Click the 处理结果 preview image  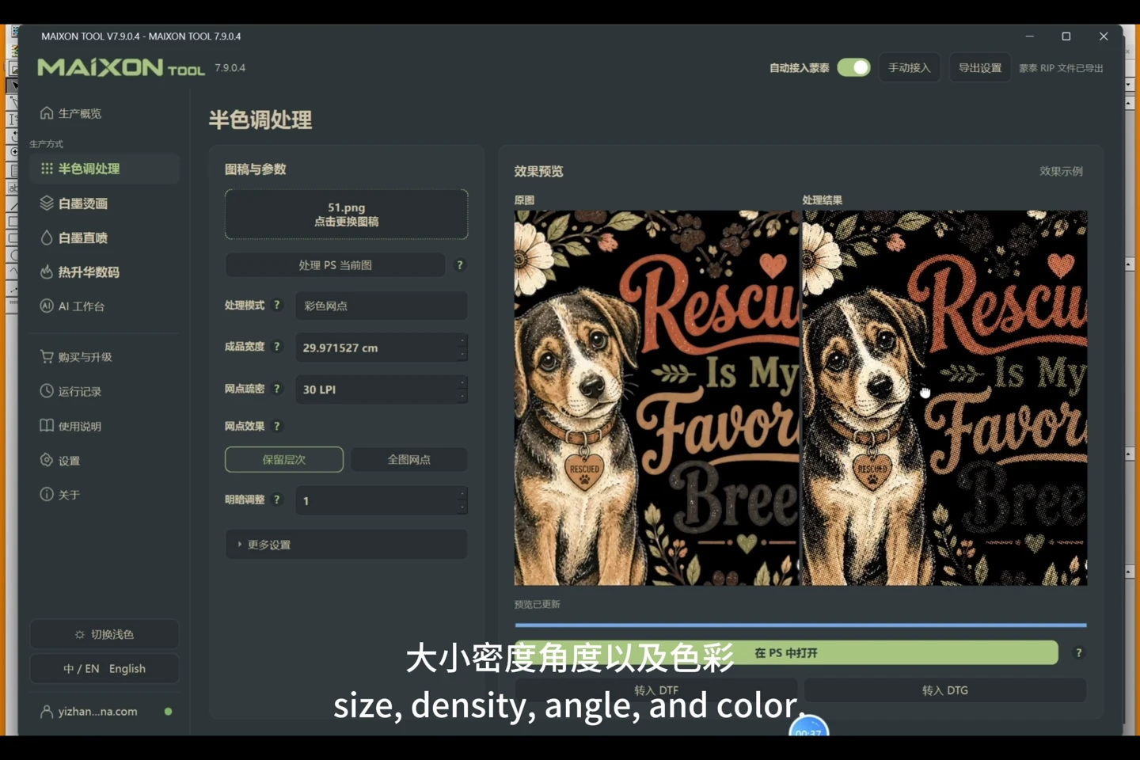pos(944,398)
